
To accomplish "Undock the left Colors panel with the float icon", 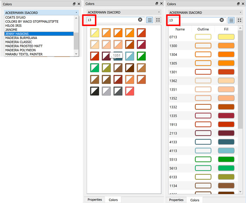I will click(x=74, y=4).
